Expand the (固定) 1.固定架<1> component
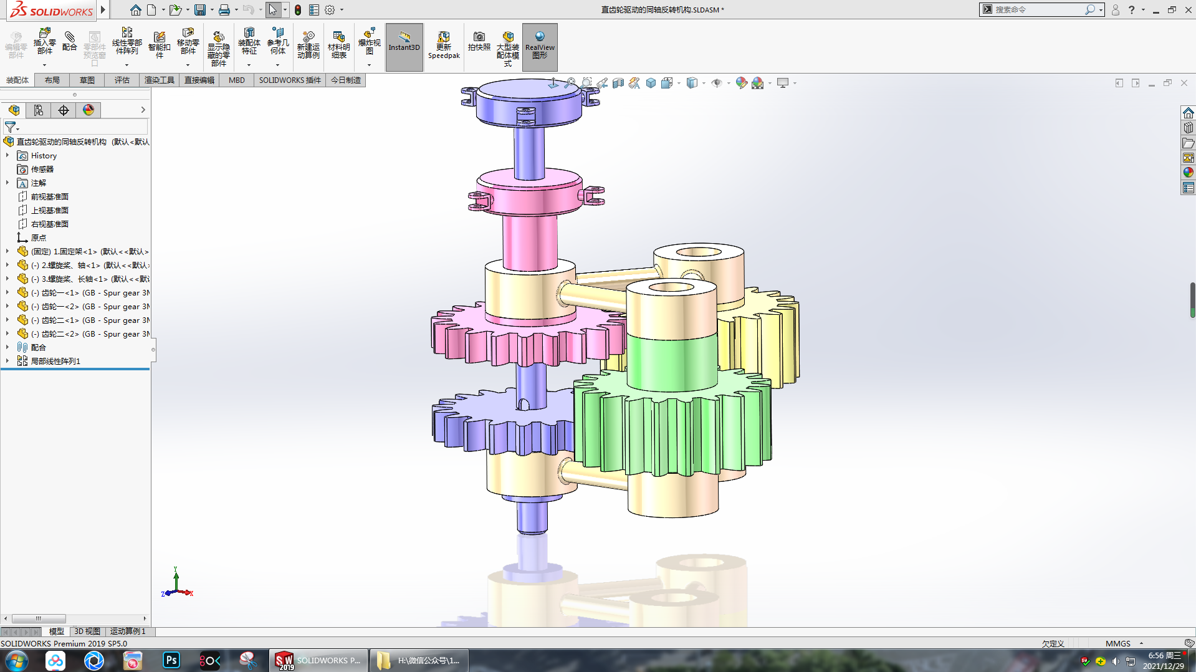Screen dimensions: 1196x672 click(7, 251)
